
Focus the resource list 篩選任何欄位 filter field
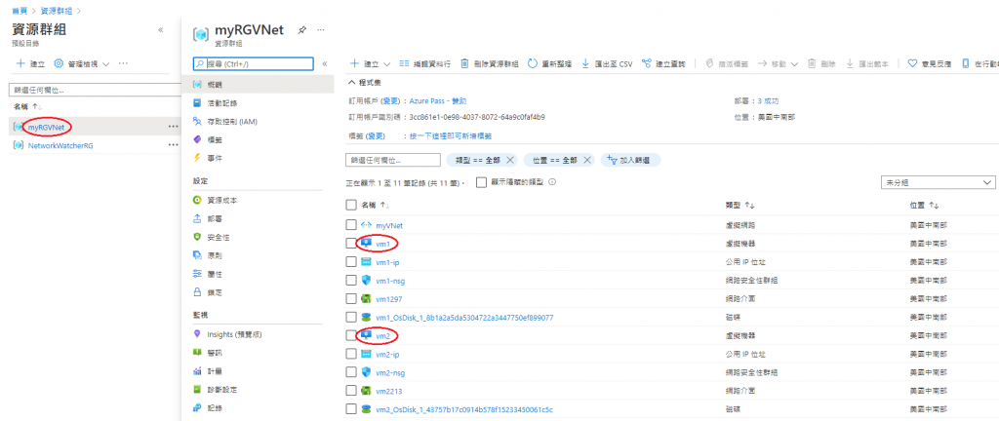tap(393, 160)
